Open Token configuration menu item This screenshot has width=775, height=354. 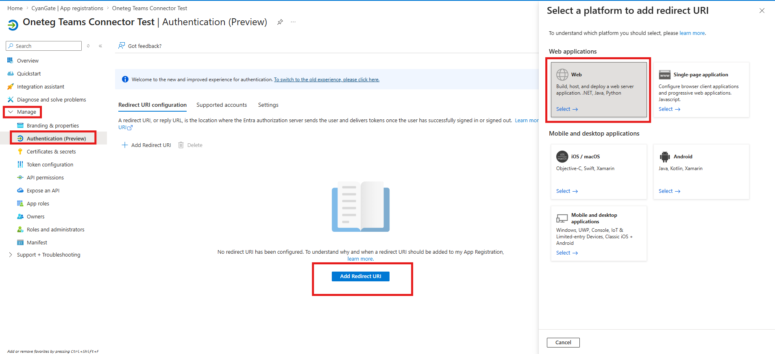pos(50,164)
